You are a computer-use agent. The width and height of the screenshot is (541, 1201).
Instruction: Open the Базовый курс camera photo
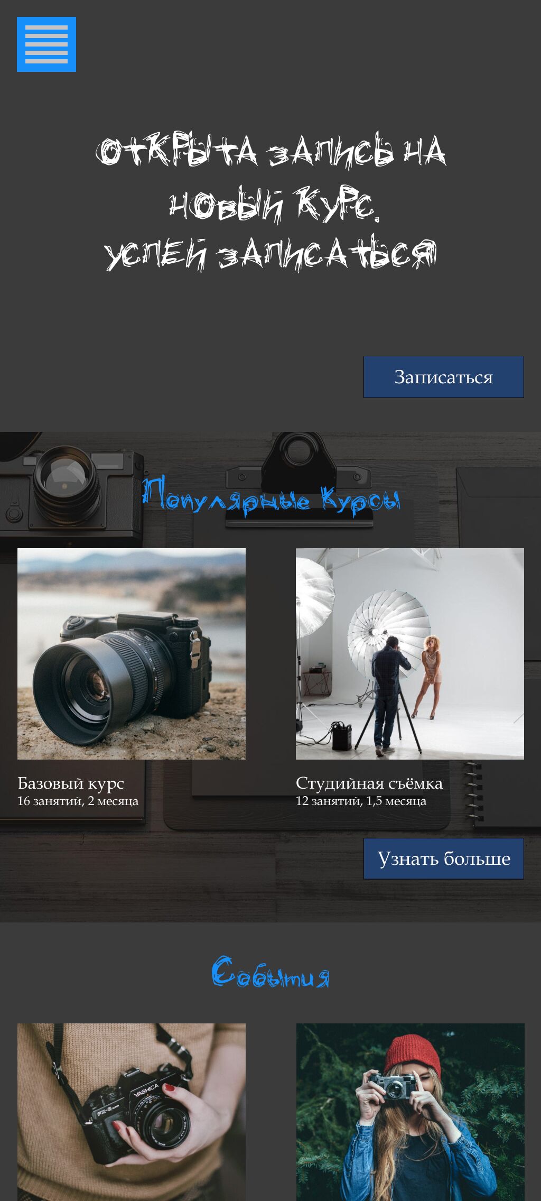click(132, 654)
